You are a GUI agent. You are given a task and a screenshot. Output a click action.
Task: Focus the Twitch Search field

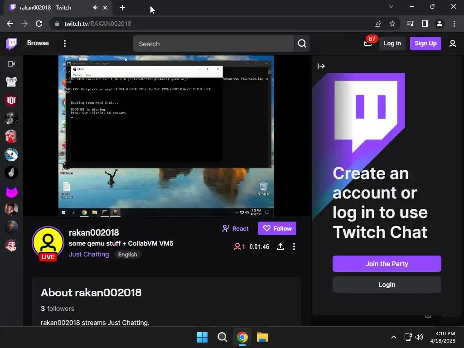tap(213, 44)
